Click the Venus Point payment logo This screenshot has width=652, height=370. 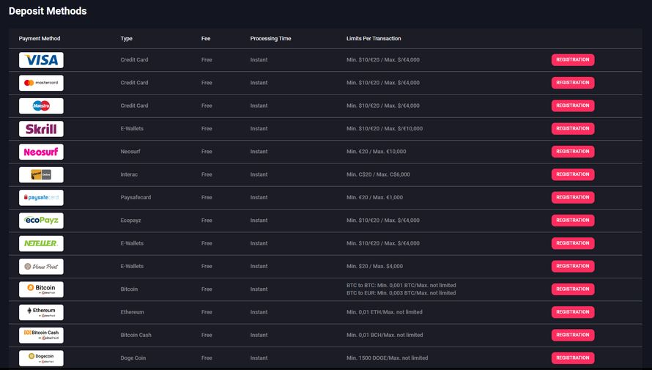pos(41,267)
